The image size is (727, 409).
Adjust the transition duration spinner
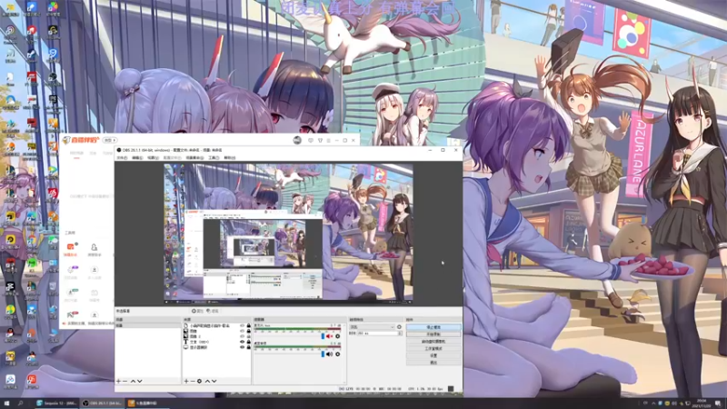tap(401, 334)
